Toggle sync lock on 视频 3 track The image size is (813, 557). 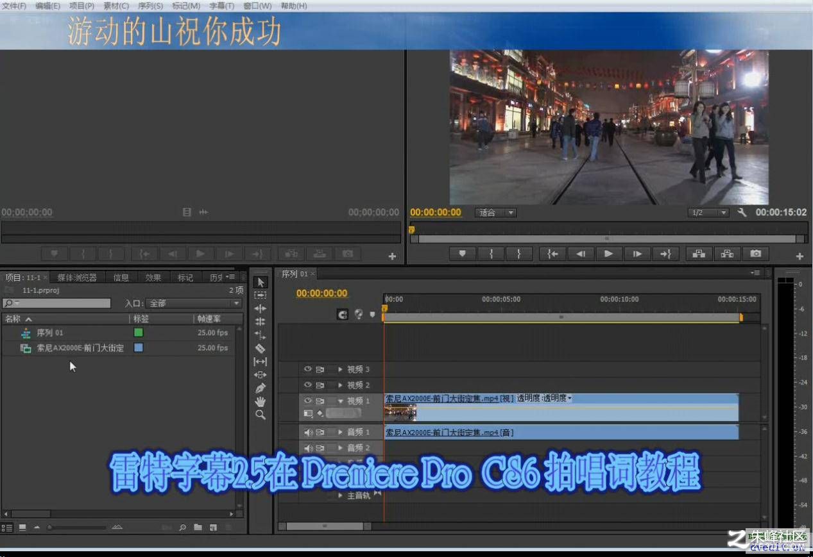coord(320,369)
